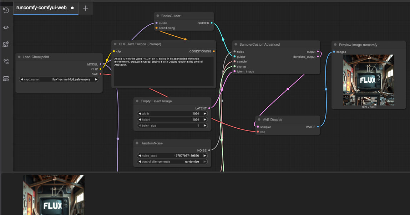Click the guider input port on SamplerCustomAdvanced
Screen dimensions: 410x215
(234, 57)
